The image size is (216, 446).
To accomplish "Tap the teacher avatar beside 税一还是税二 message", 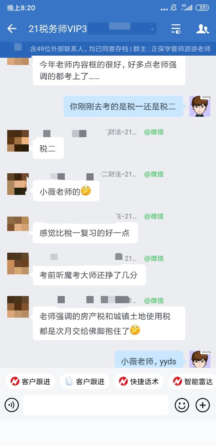I will click(x=200, y=106).
